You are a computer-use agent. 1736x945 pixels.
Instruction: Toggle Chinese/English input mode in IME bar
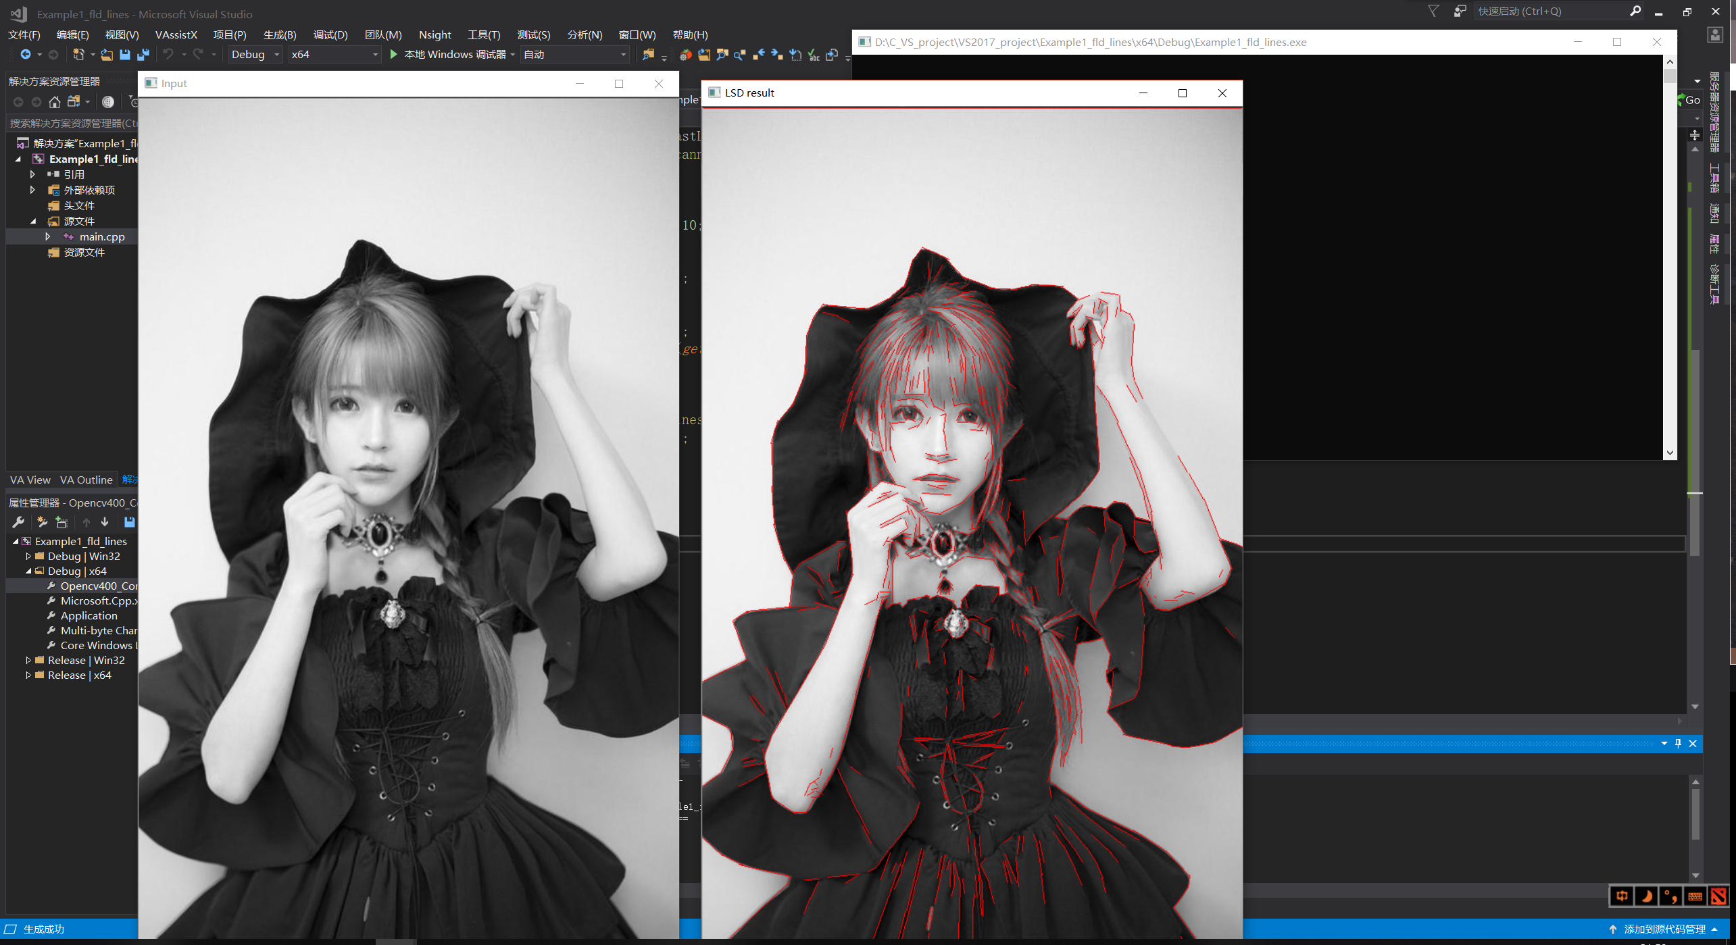coord(1621,896)
